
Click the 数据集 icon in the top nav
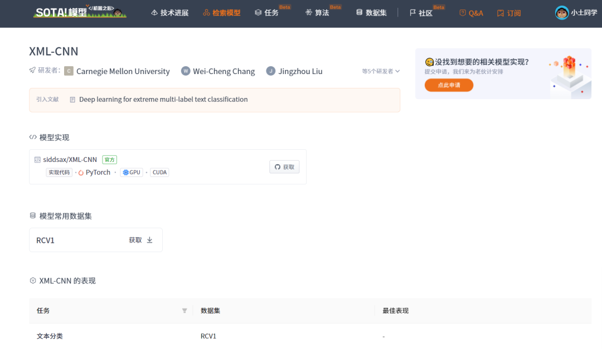pyautogui.click(x=357, y=12)
